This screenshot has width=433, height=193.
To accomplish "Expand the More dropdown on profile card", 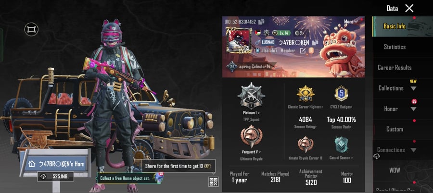I will 351,22.
